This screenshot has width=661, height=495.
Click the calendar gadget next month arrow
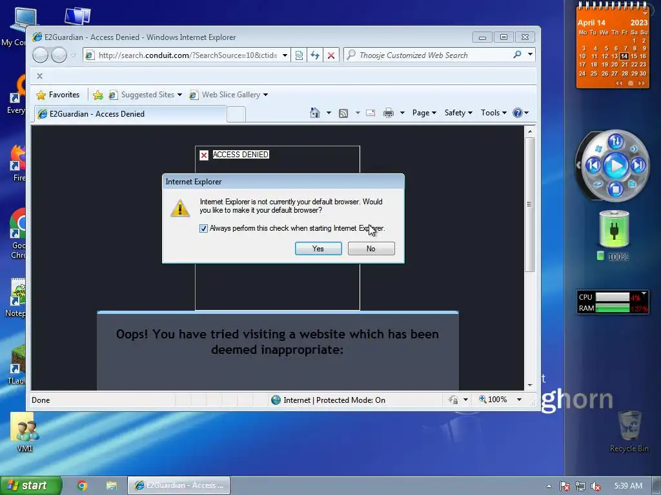coord(641,83)
